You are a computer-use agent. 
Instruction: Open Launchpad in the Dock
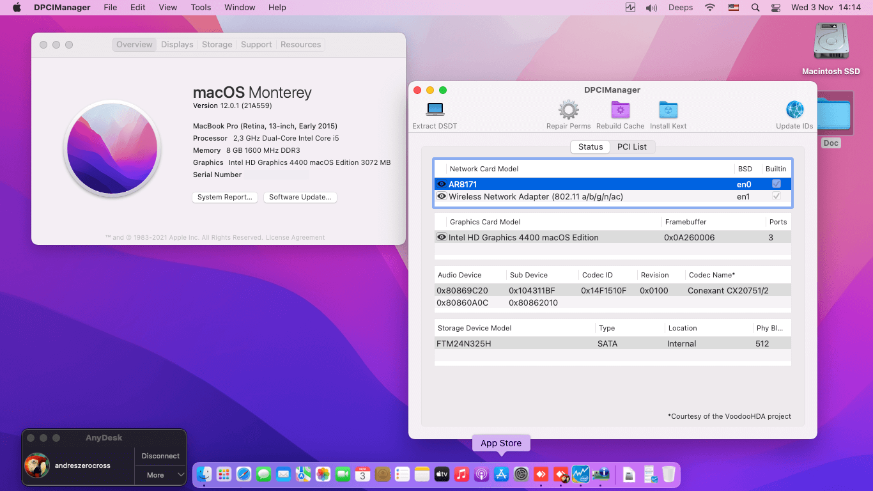pos(224,474)
